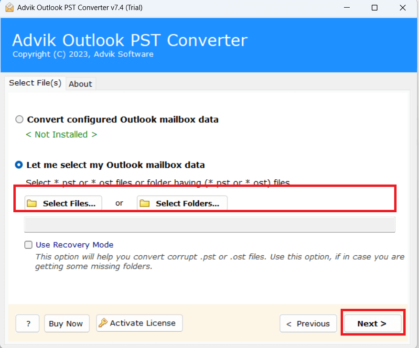Screen dimensions: 419x348
Task: Click the Use Recovery Mode label
Action: [75, 245]
